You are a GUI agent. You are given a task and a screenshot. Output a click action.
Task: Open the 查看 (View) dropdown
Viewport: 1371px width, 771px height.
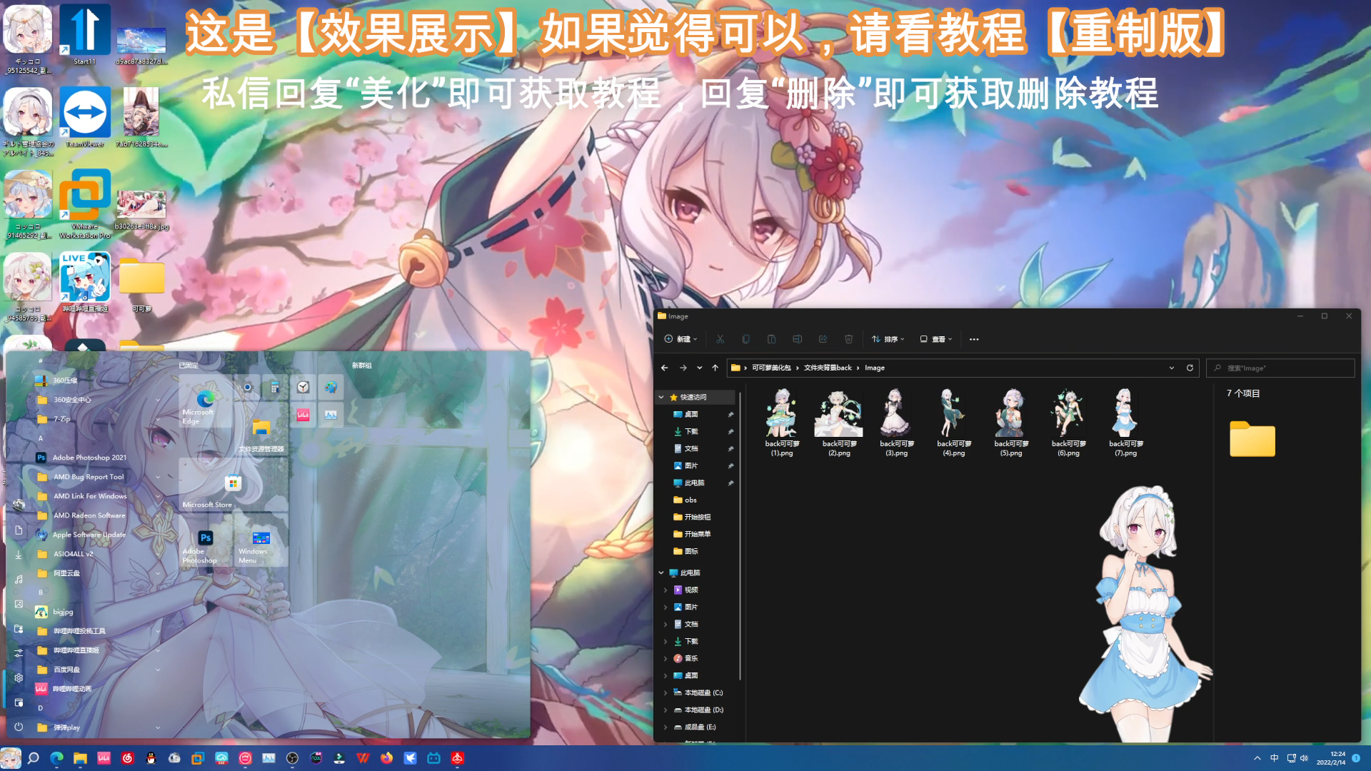(936, 339)
